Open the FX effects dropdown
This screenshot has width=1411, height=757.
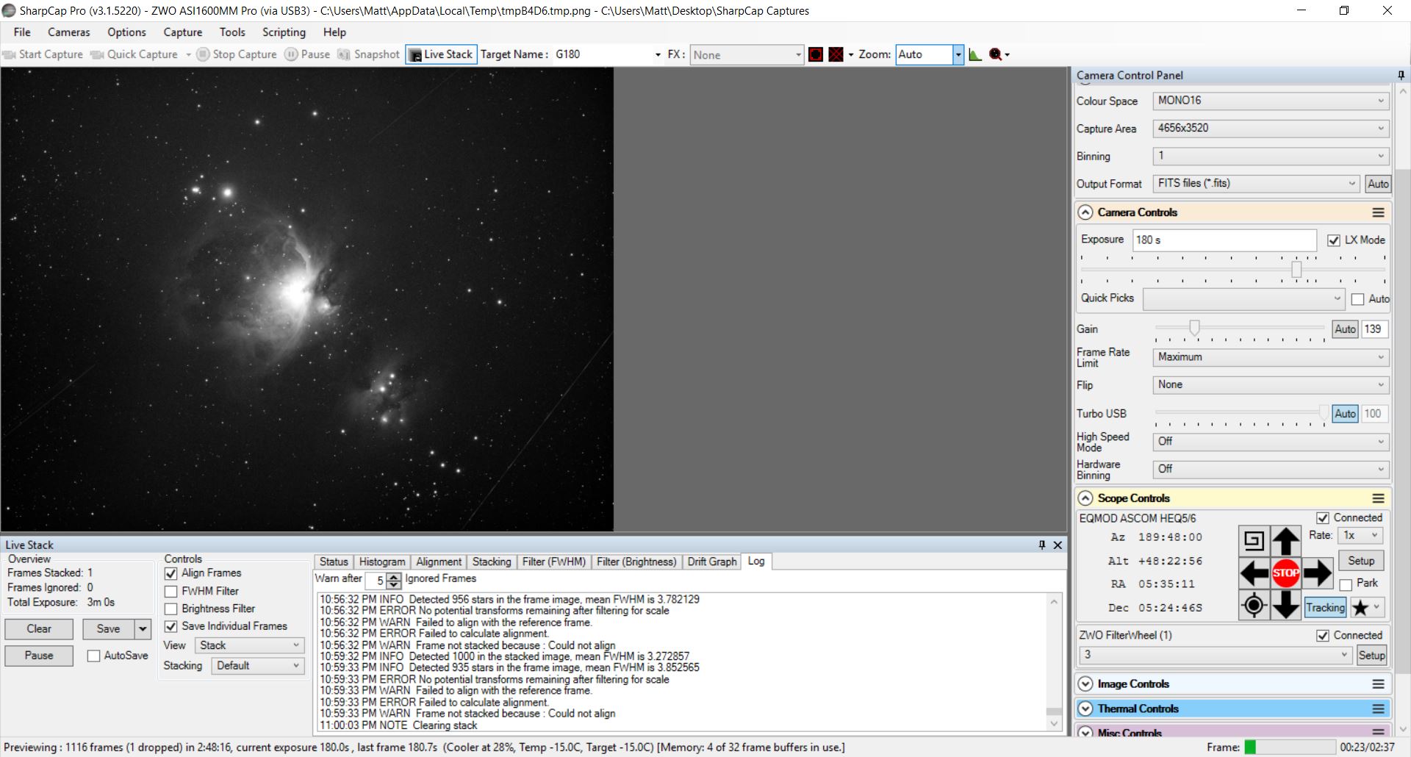747,54
